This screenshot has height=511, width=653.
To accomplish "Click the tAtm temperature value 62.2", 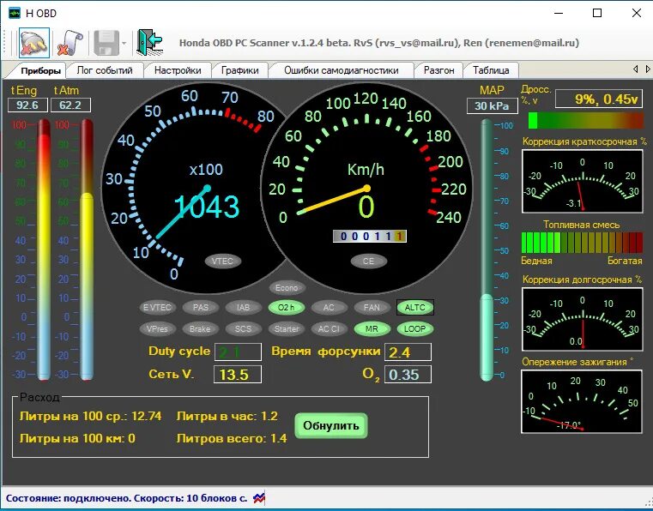I will pos(70,105).
